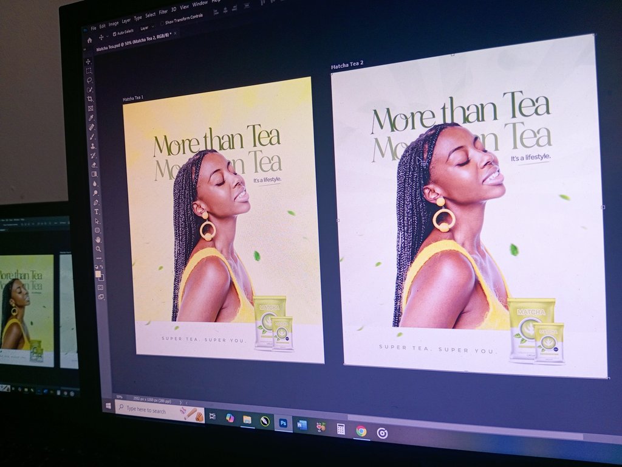Open the Type menu
622x467 pixels.
point(138,18)
